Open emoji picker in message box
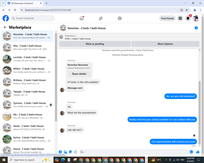 pos(191,152)
